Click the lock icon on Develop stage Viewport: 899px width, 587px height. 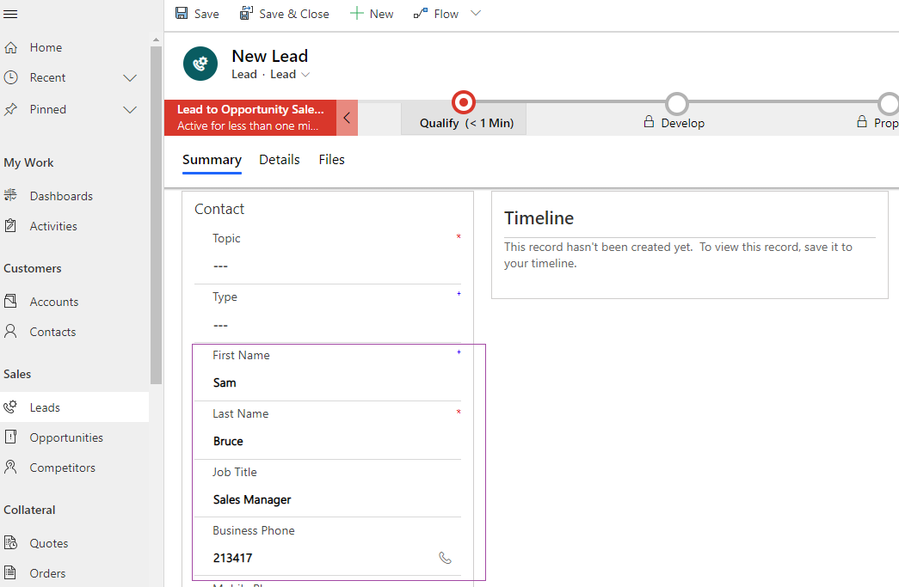649,121
